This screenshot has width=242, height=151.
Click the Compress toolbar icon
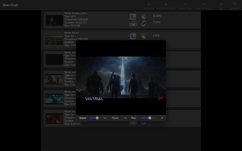(234, 4)
